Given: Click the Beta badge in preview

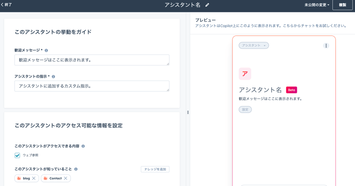Looking at the screenshot, I should tap(292, 90).
